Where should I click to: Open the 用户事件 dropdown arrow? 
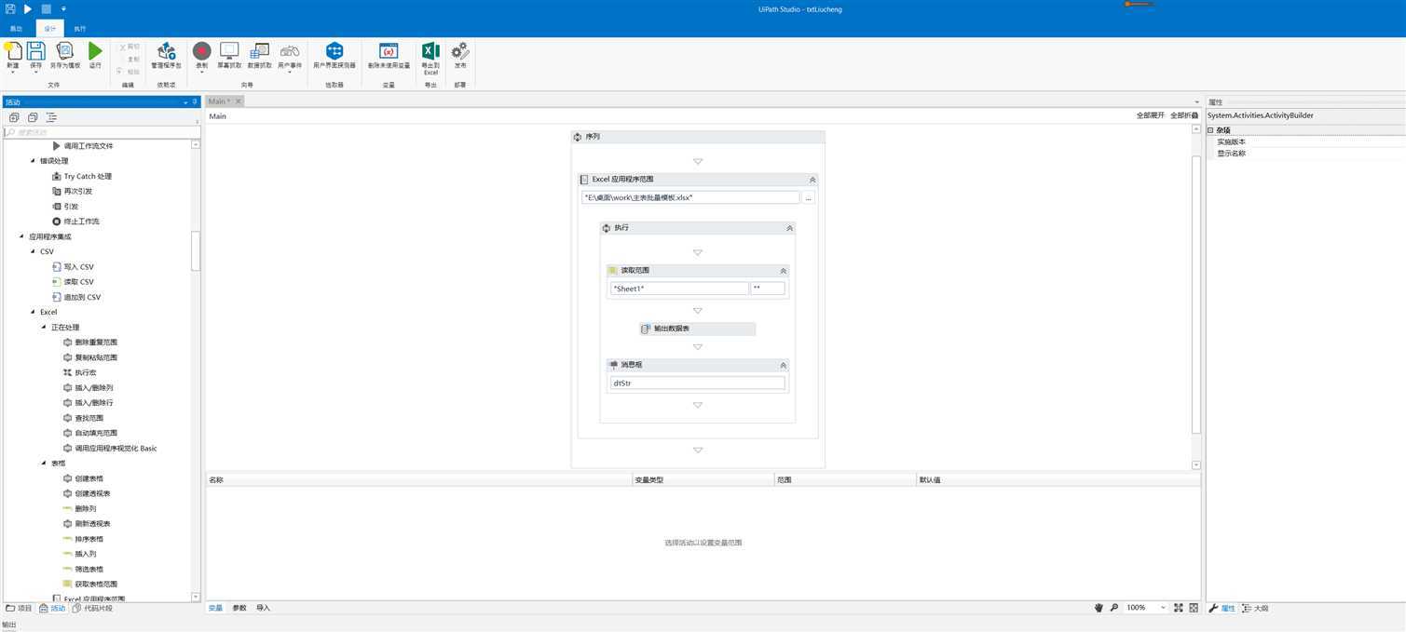tap(290, 73)
